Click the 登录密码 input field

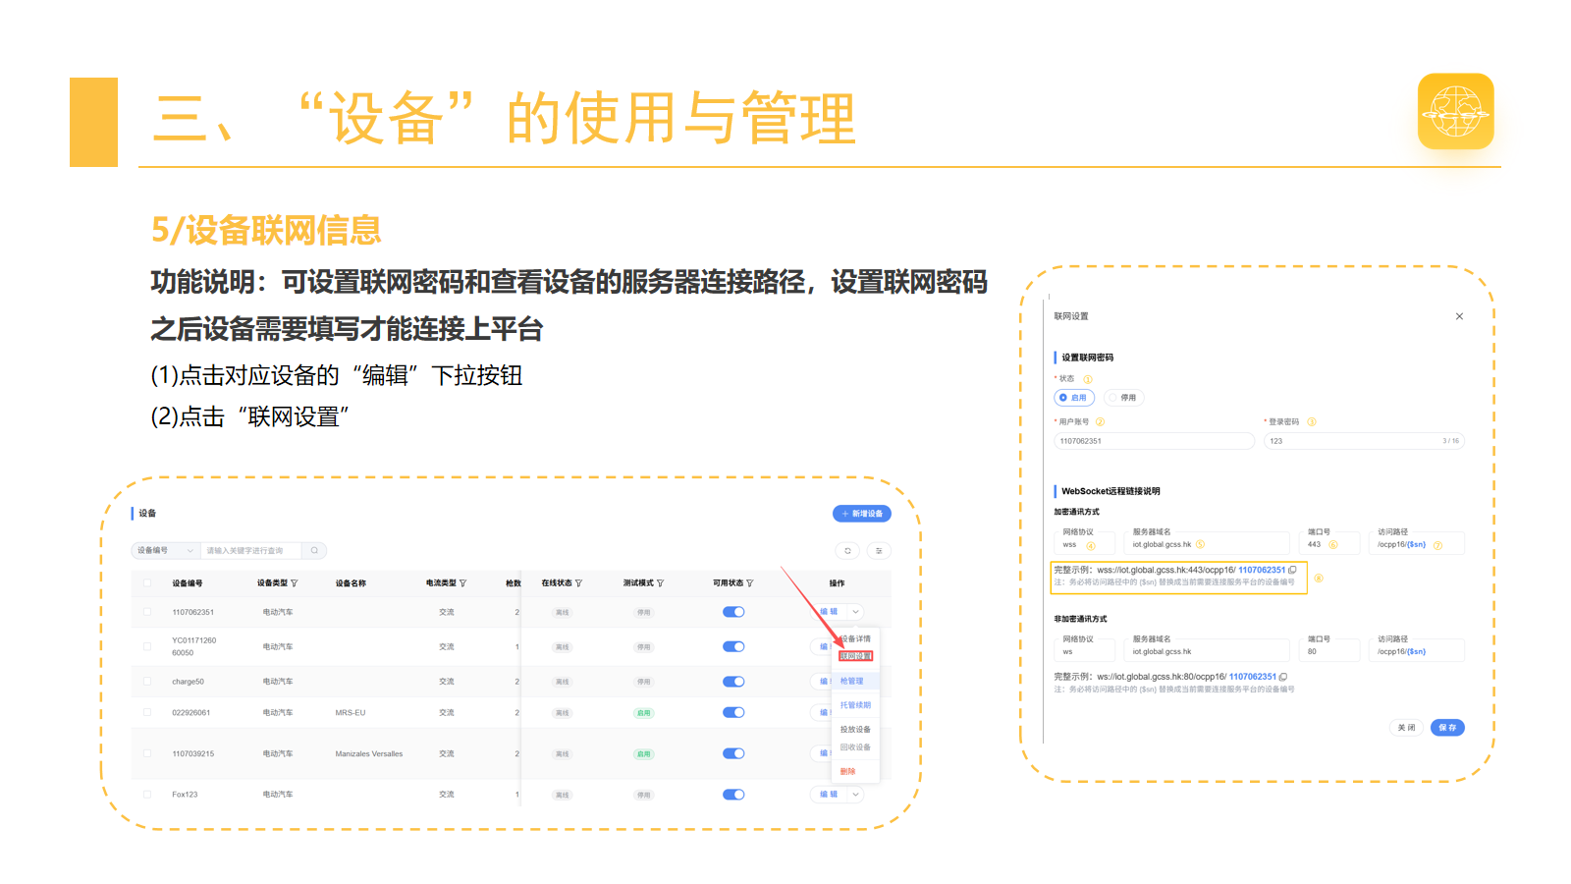1364,441
